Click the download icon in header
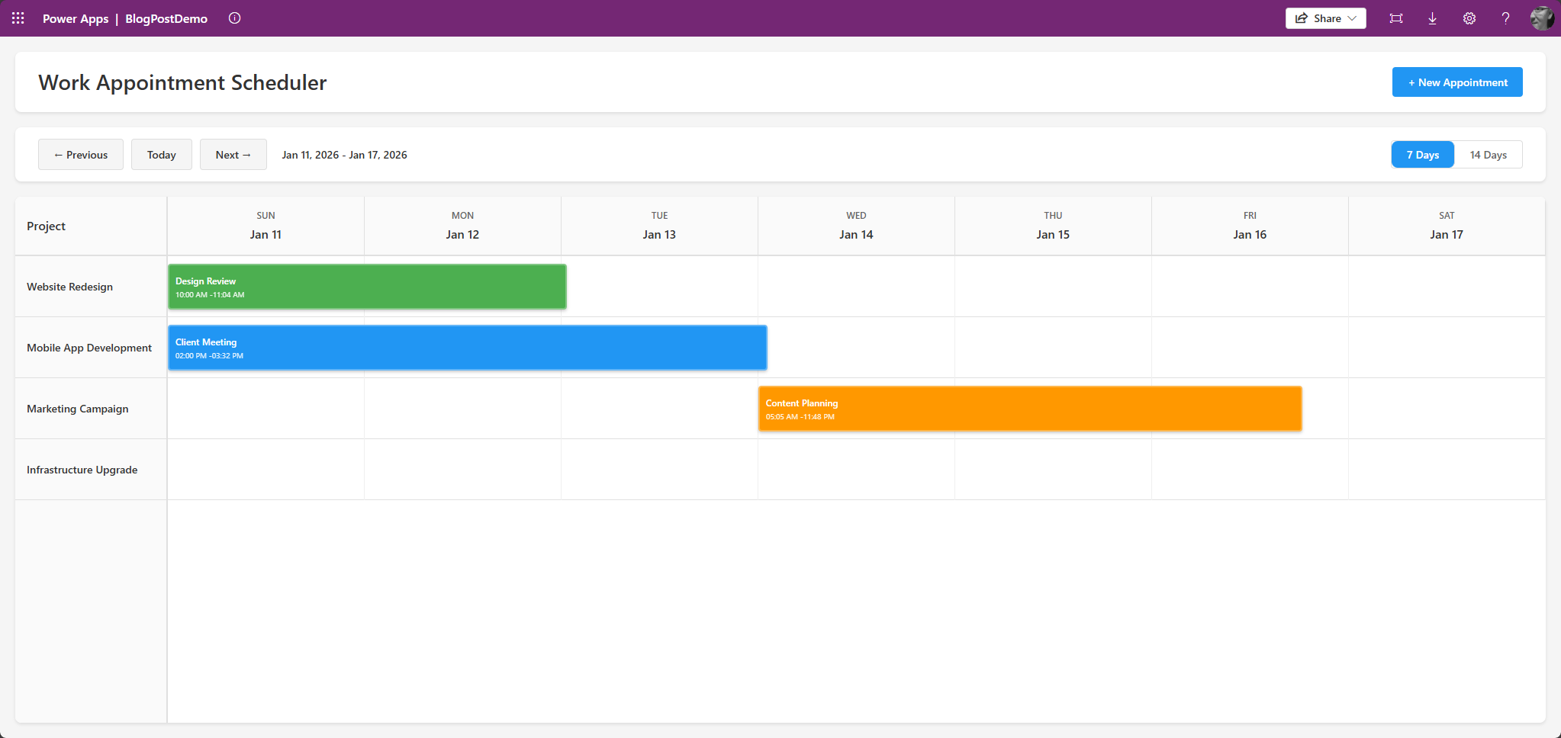This screenshot has height=738, width=1561. 1433,18
